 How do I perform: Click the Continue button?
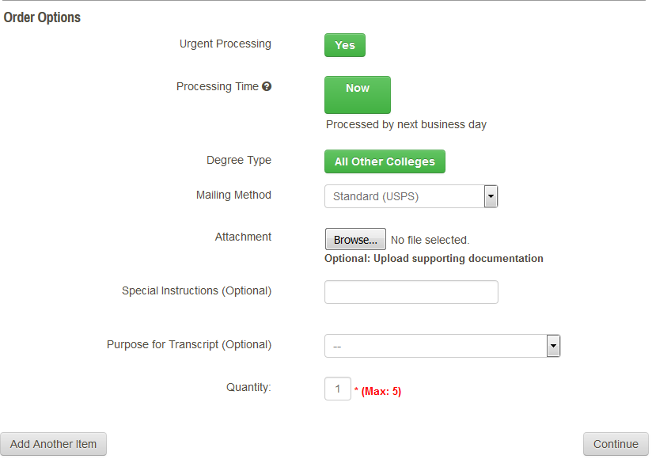616,444
